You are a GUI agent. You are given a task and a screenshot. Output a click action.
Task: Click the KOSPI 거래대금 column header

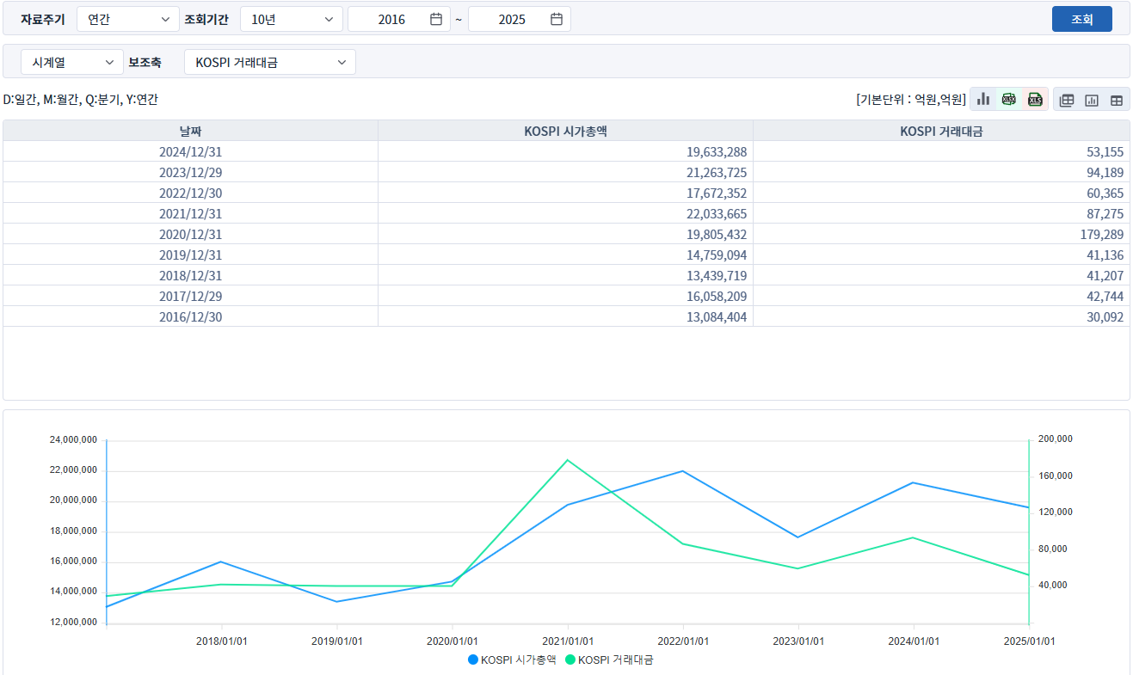tap(941, 131)
